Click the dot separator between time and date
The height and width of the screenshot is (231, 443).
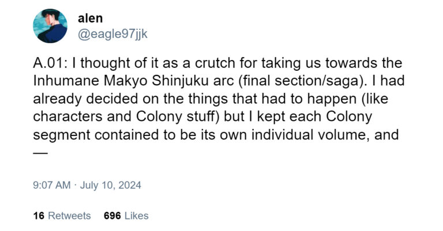coord(75,185)
